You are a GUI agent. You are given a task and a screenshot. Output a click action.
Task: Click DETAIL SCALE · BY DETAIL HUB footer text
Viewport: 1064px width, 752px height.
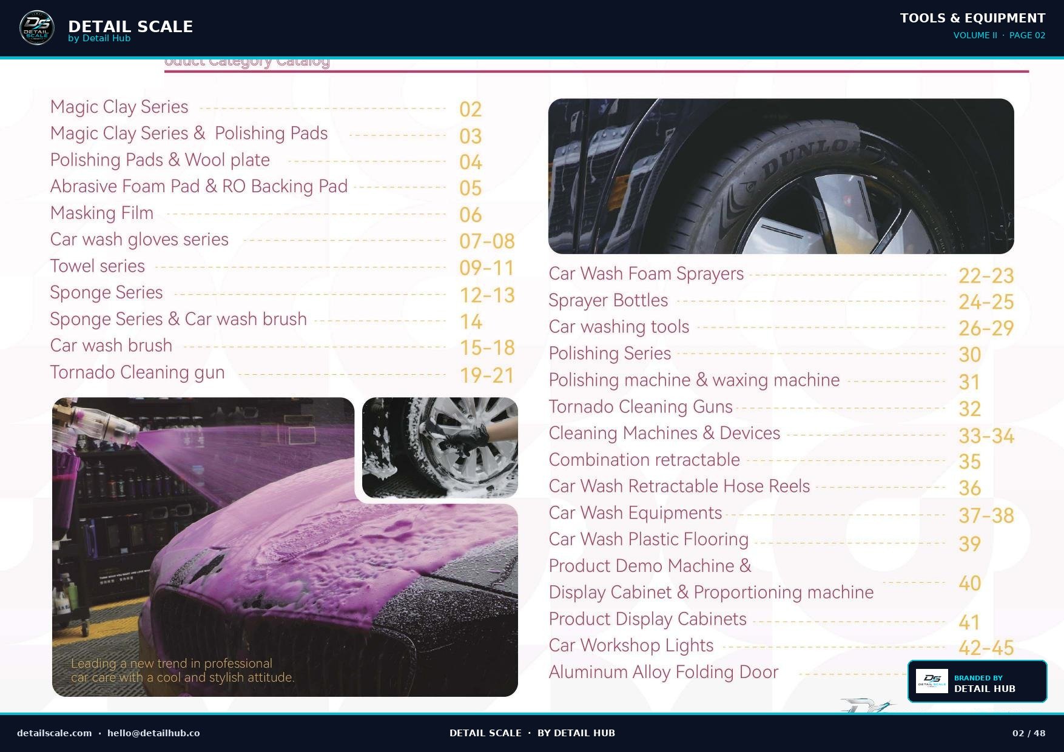[532, 733]
